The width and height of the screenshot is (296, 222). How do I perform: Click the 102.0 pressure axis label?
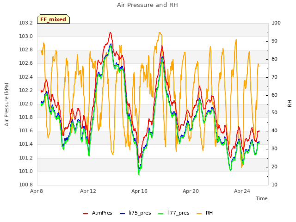(26, 104)
